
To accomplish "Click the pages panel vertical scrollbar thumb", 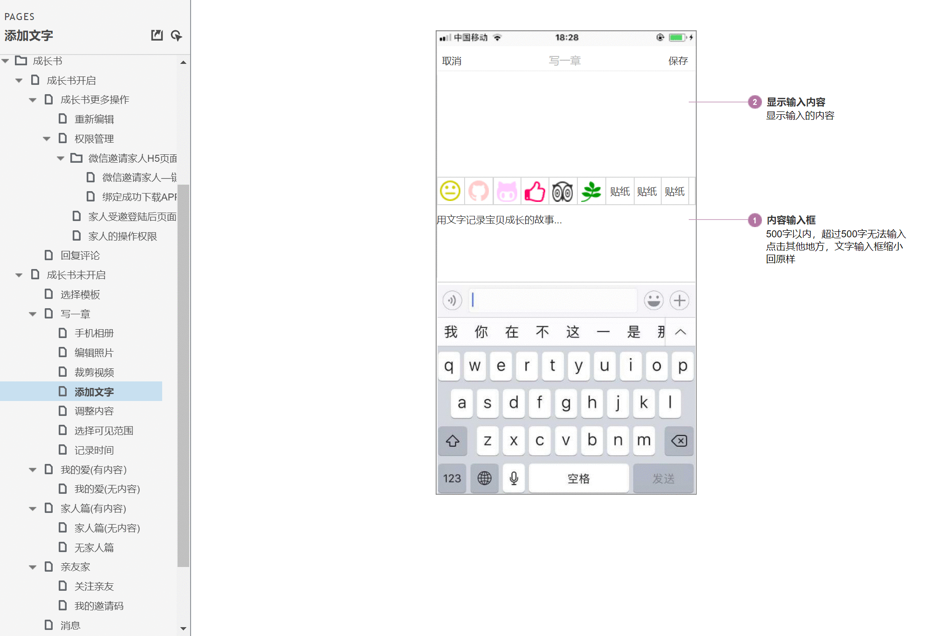I will pos(183,375).
